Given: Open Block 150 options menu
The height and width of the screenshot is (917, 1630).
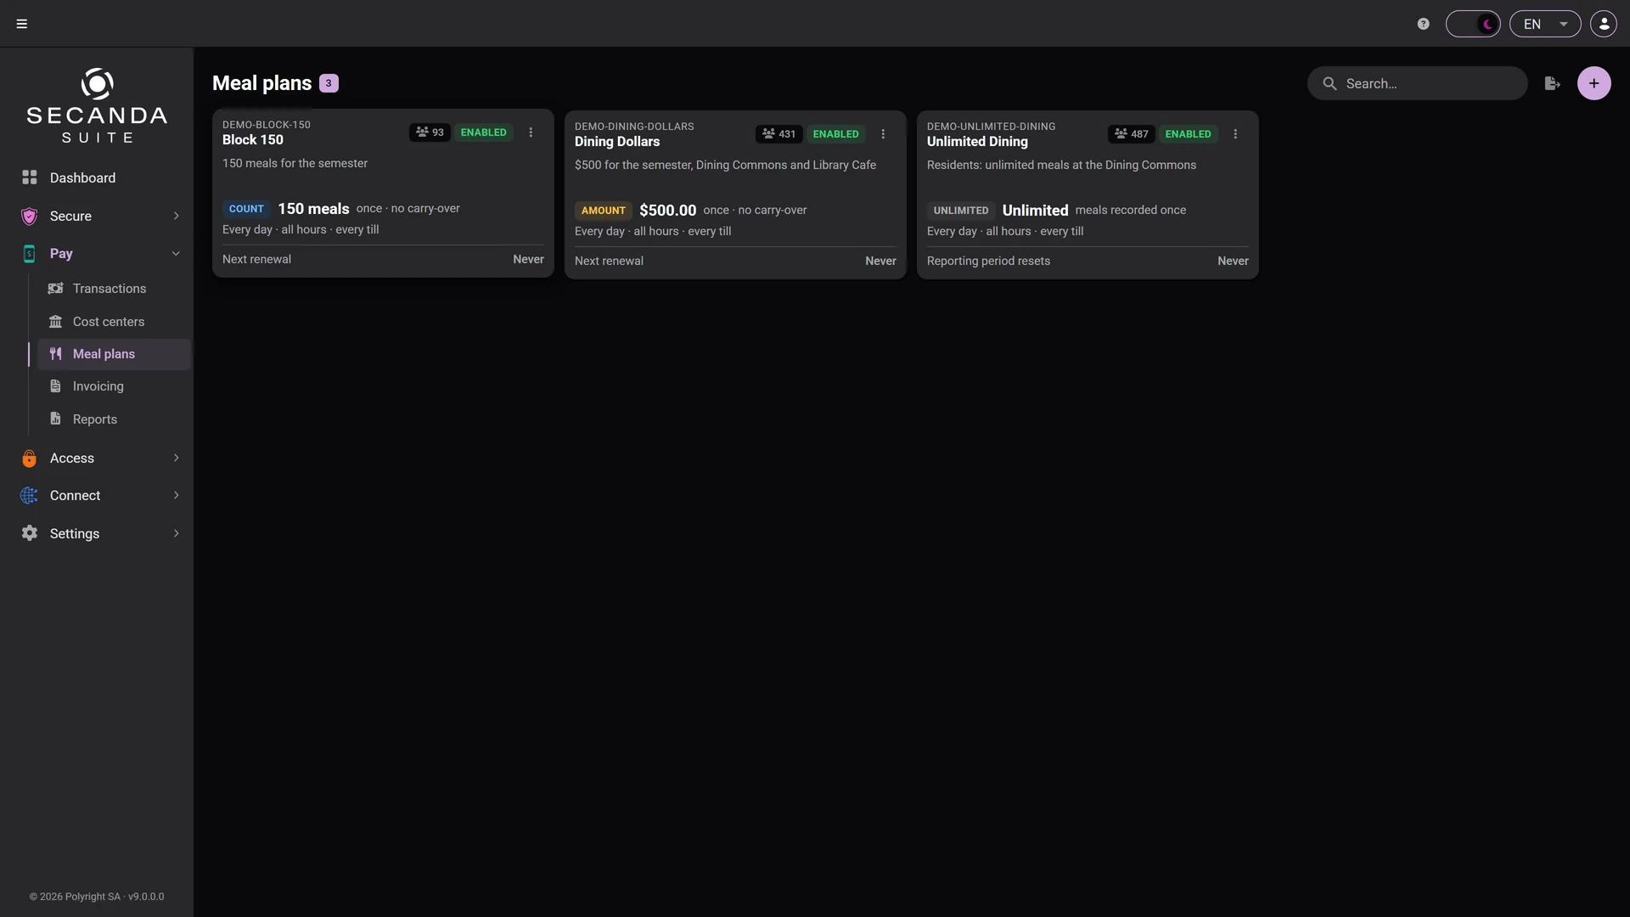Looking at the screenshot, I should (531, 132).
